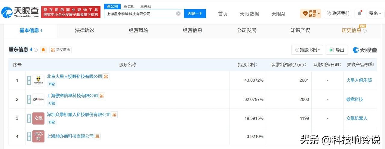Open related product 火星人俱乐部 link
The width and height of the screenshot is (385, 149).
pyautogui.click(x=359, y=80)
